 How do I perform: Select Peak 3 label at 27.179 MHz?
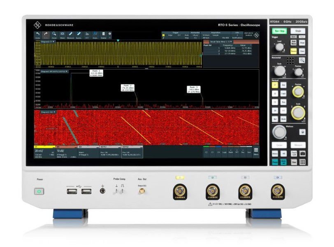pos(194,89)
